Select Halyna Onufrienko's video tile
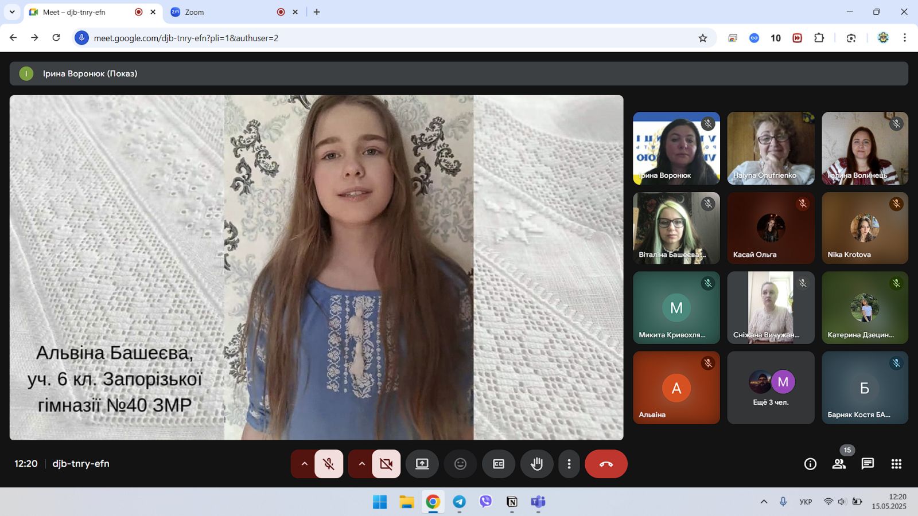This screenshot has width=918, height=516. point(771,148)
